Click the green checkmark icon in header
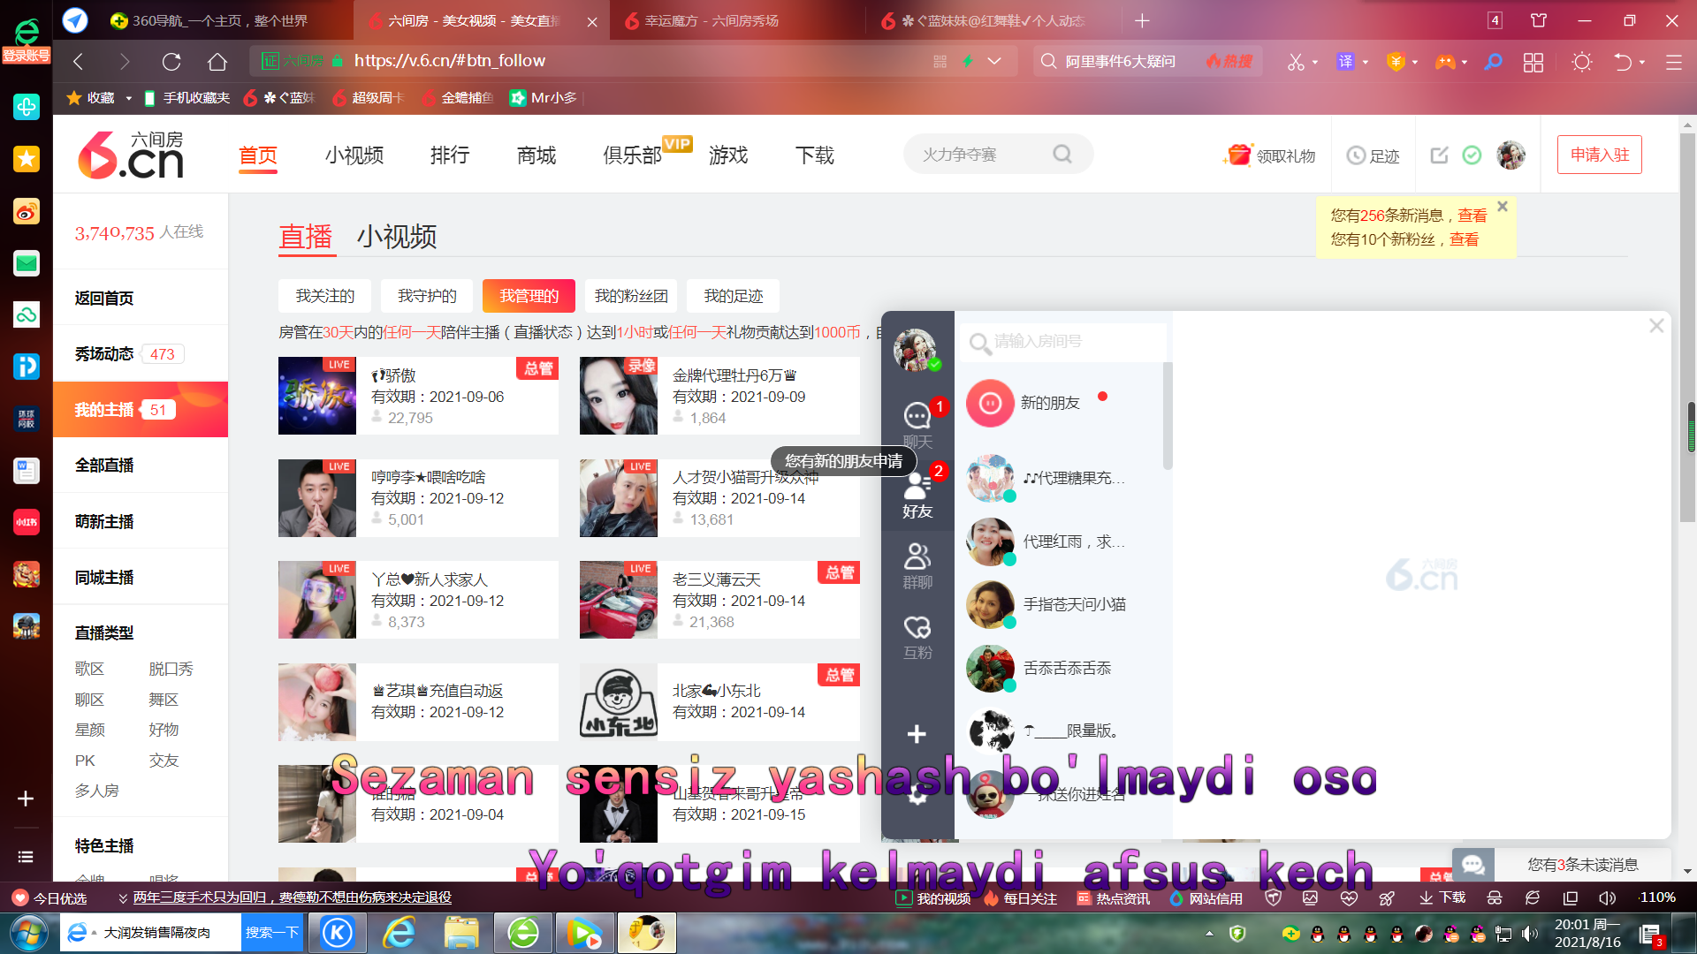This screenshot has height=954, width=1697. tap(1472, 155)
